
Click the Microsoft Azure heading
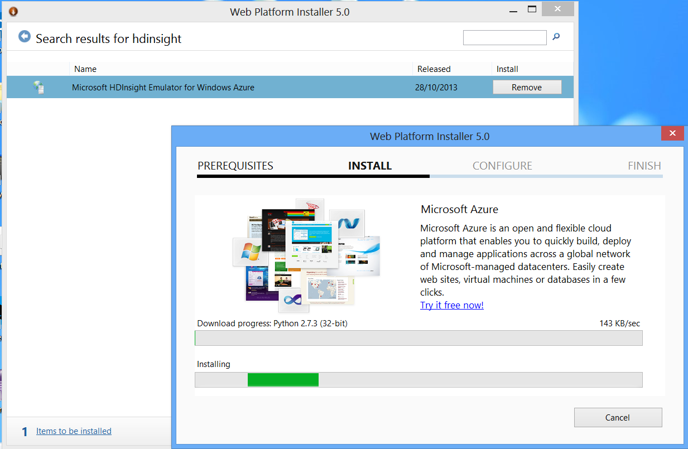(x=459, y=209)
